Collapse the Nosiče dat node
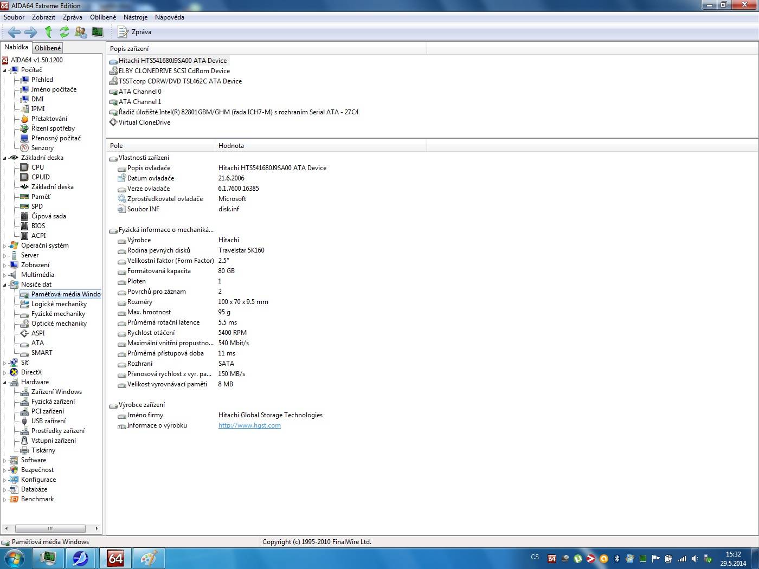759x569 pixels. [x=5, y=284]
